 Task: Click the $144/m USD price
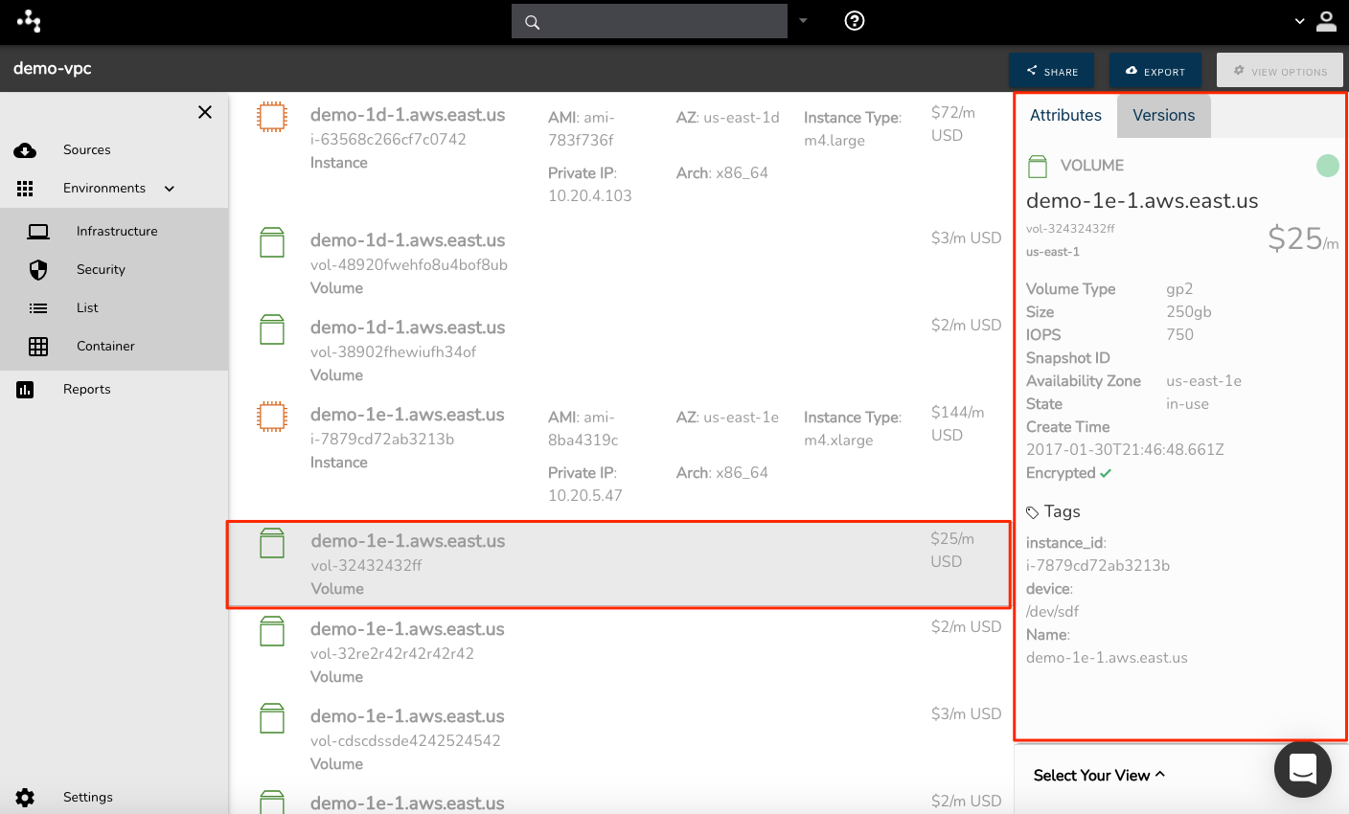point(957,423)
